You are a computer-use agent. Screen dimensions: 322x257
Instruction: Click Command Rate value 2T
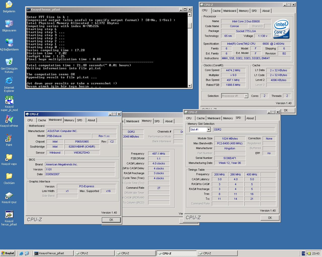159,188
